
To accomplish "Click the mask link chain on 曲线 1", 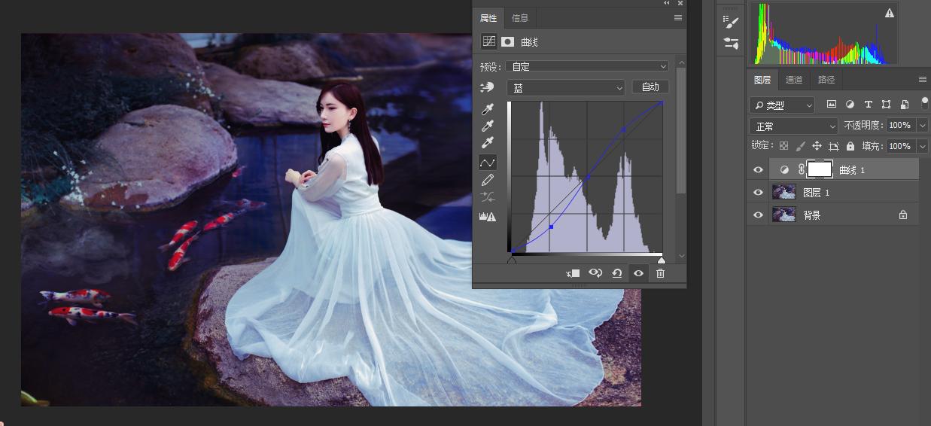I will (x=801, y=170).
